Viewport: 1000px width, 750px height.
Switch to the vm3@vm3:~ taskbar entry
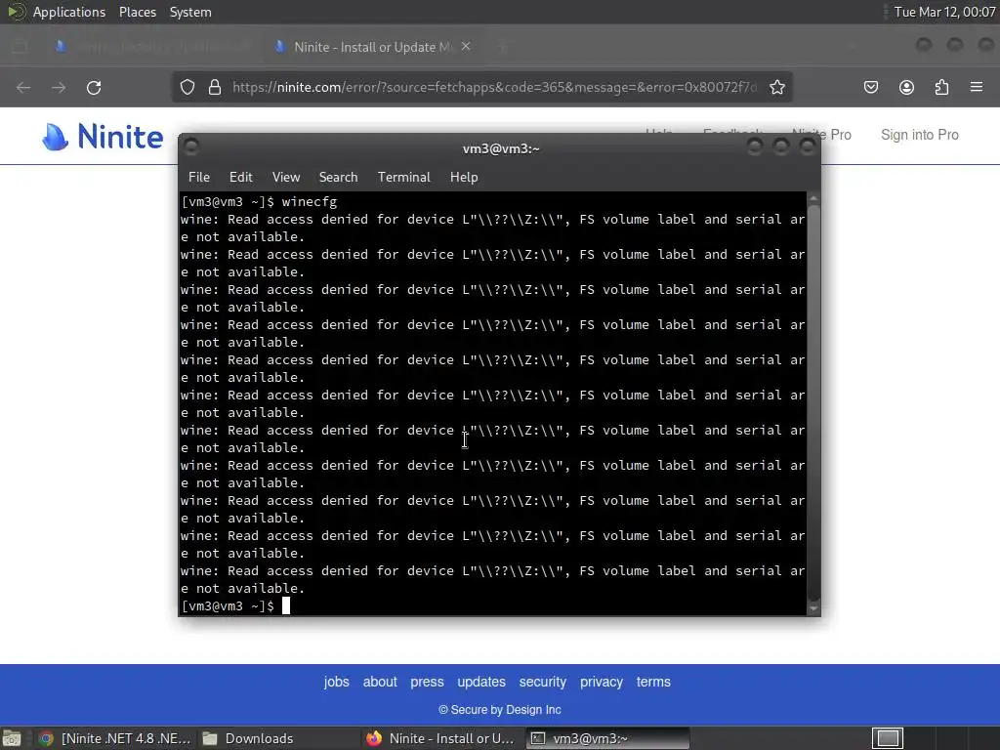[x=607, y=738]
